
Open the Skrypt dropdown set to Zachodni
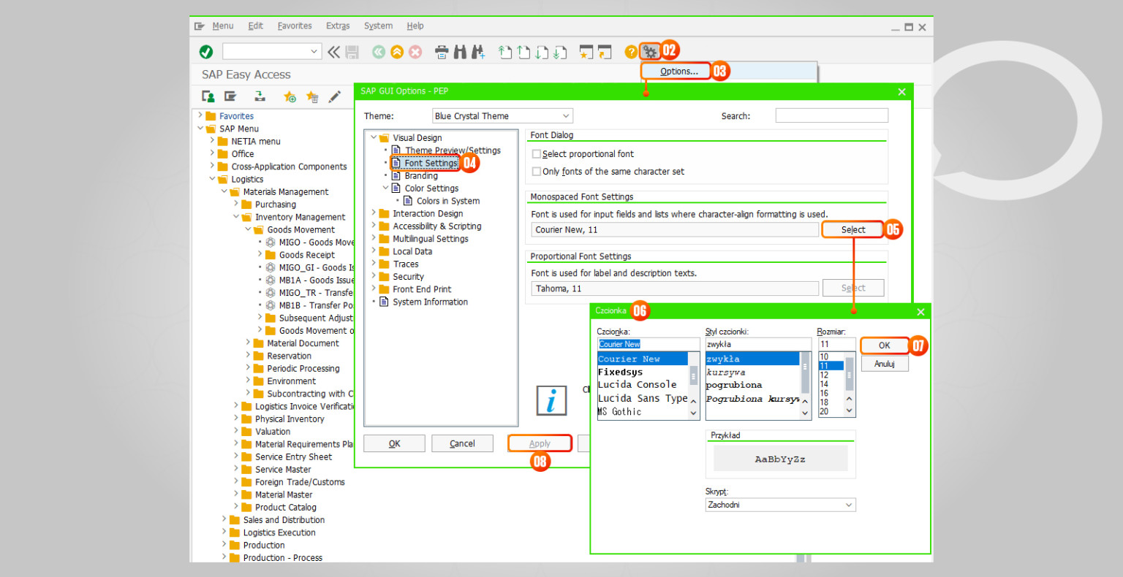coord(847,504)
